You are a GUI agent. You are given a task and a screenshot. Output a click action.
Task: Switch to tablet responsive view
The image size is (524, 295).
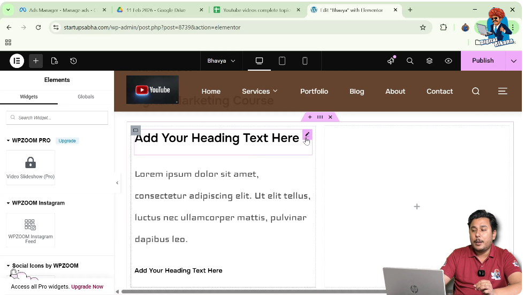(282, 61)
